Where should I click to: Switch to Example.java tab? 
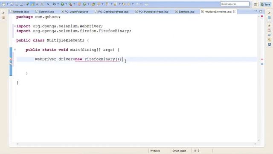185,12
